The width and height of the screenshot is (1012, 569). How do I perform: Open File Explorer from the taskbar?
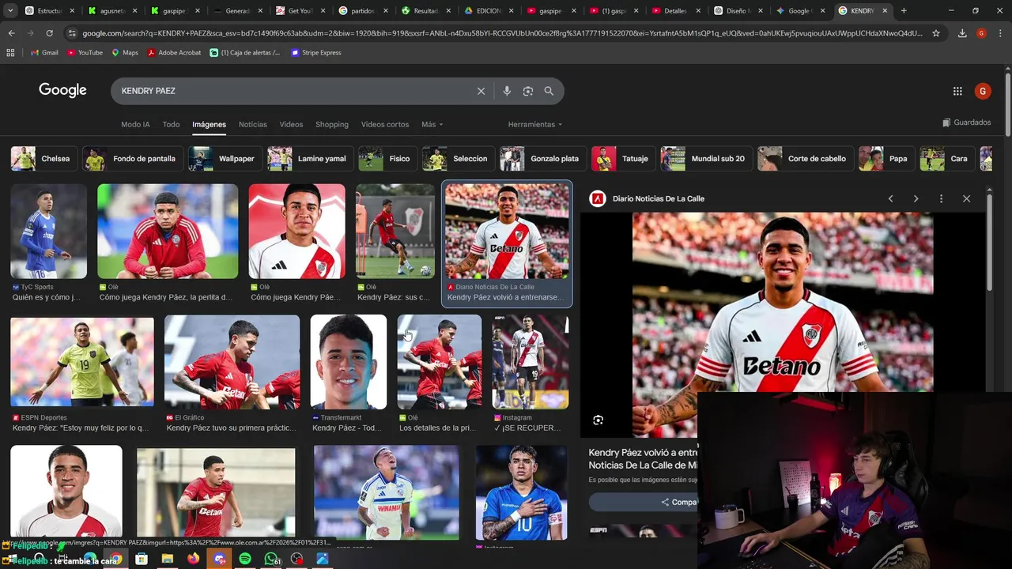click(x=168, y=559)
